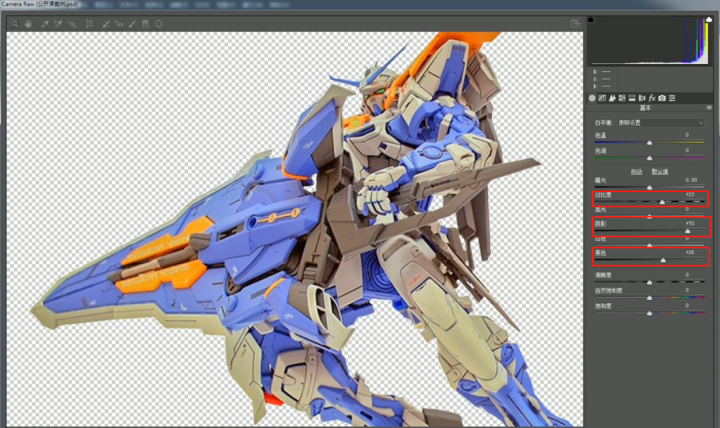Click the 高光 slider handle
Viewport: 720px width, 428px height.
649,216
